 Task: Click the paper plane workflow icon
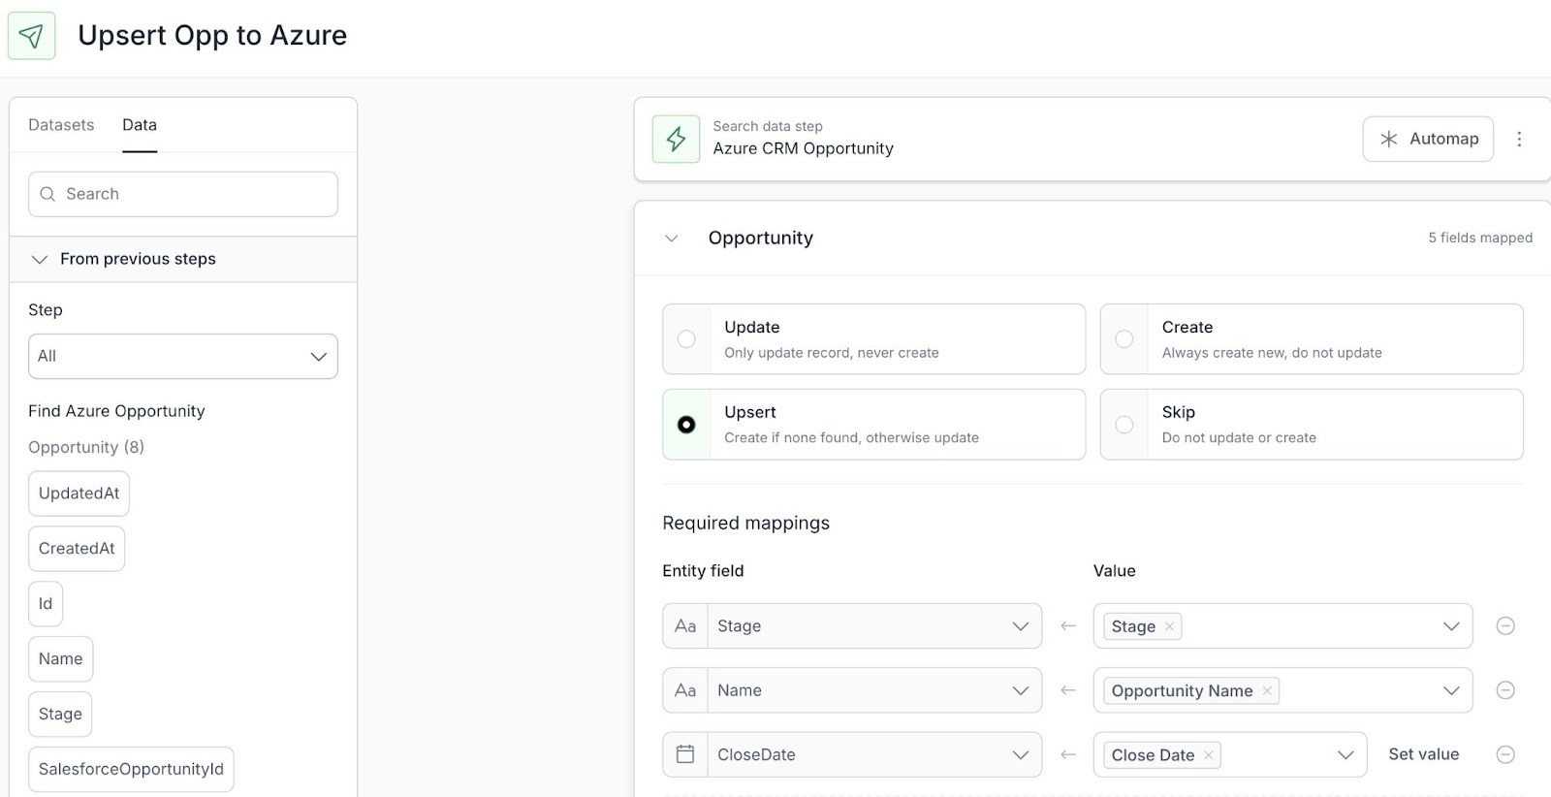pyautogui.click(x=31, y=36)
